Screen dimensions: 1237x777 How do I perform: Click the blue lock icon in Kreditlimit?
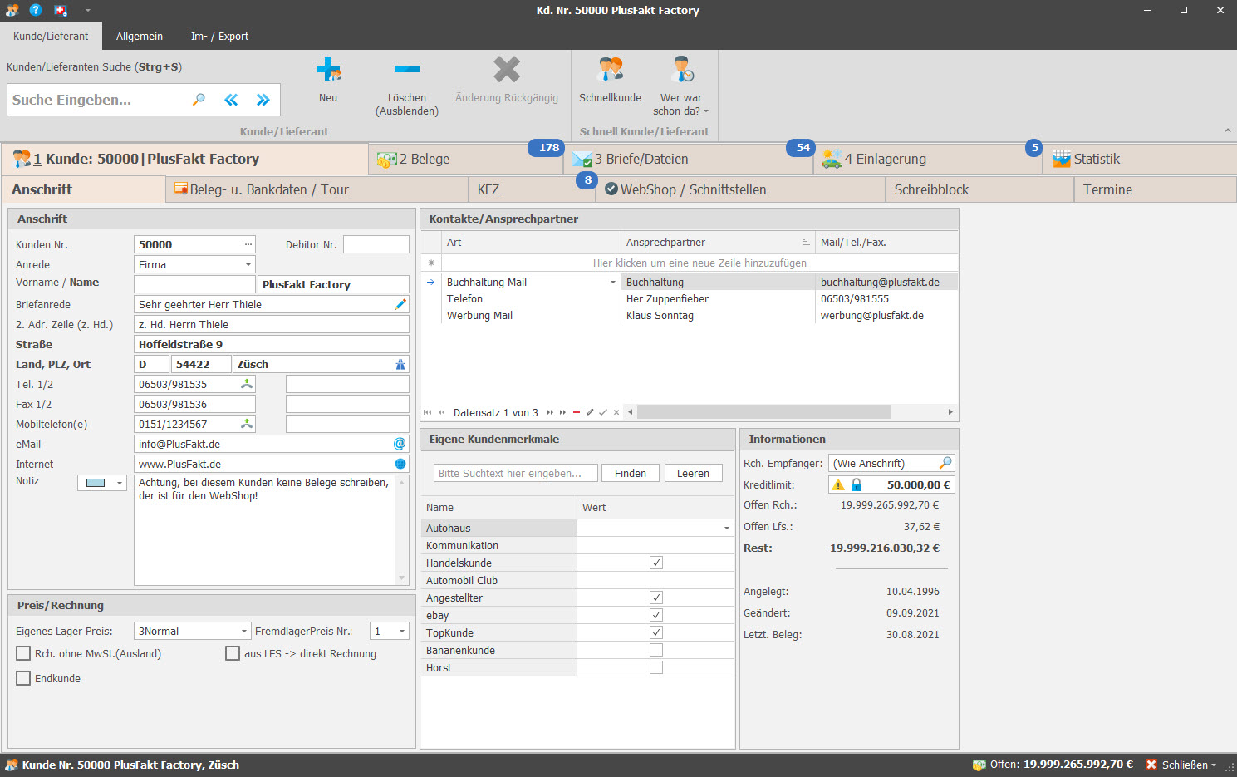[x=857, y=484]
